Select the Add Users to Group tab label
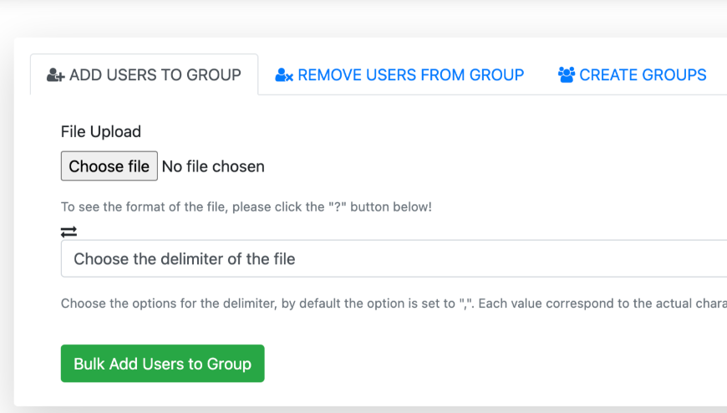The width and height of the screenshot is (727, 413). click(x=155, y=75)
